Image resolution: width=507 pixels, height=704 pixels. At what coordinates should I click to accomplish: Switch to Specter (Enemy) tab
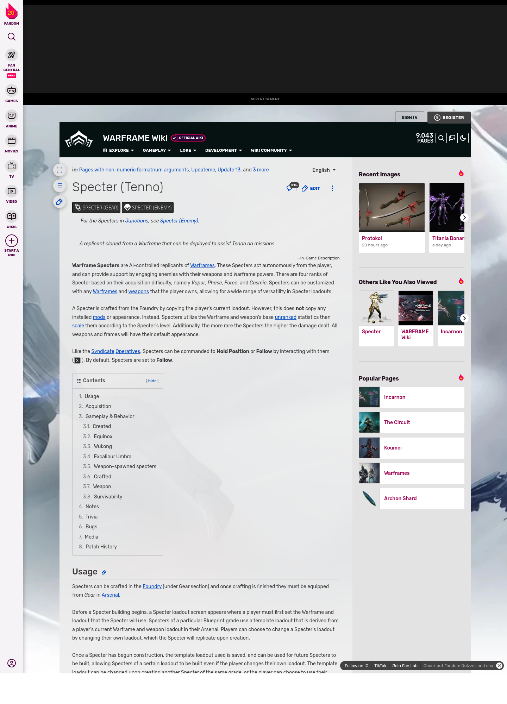point(148,208)
